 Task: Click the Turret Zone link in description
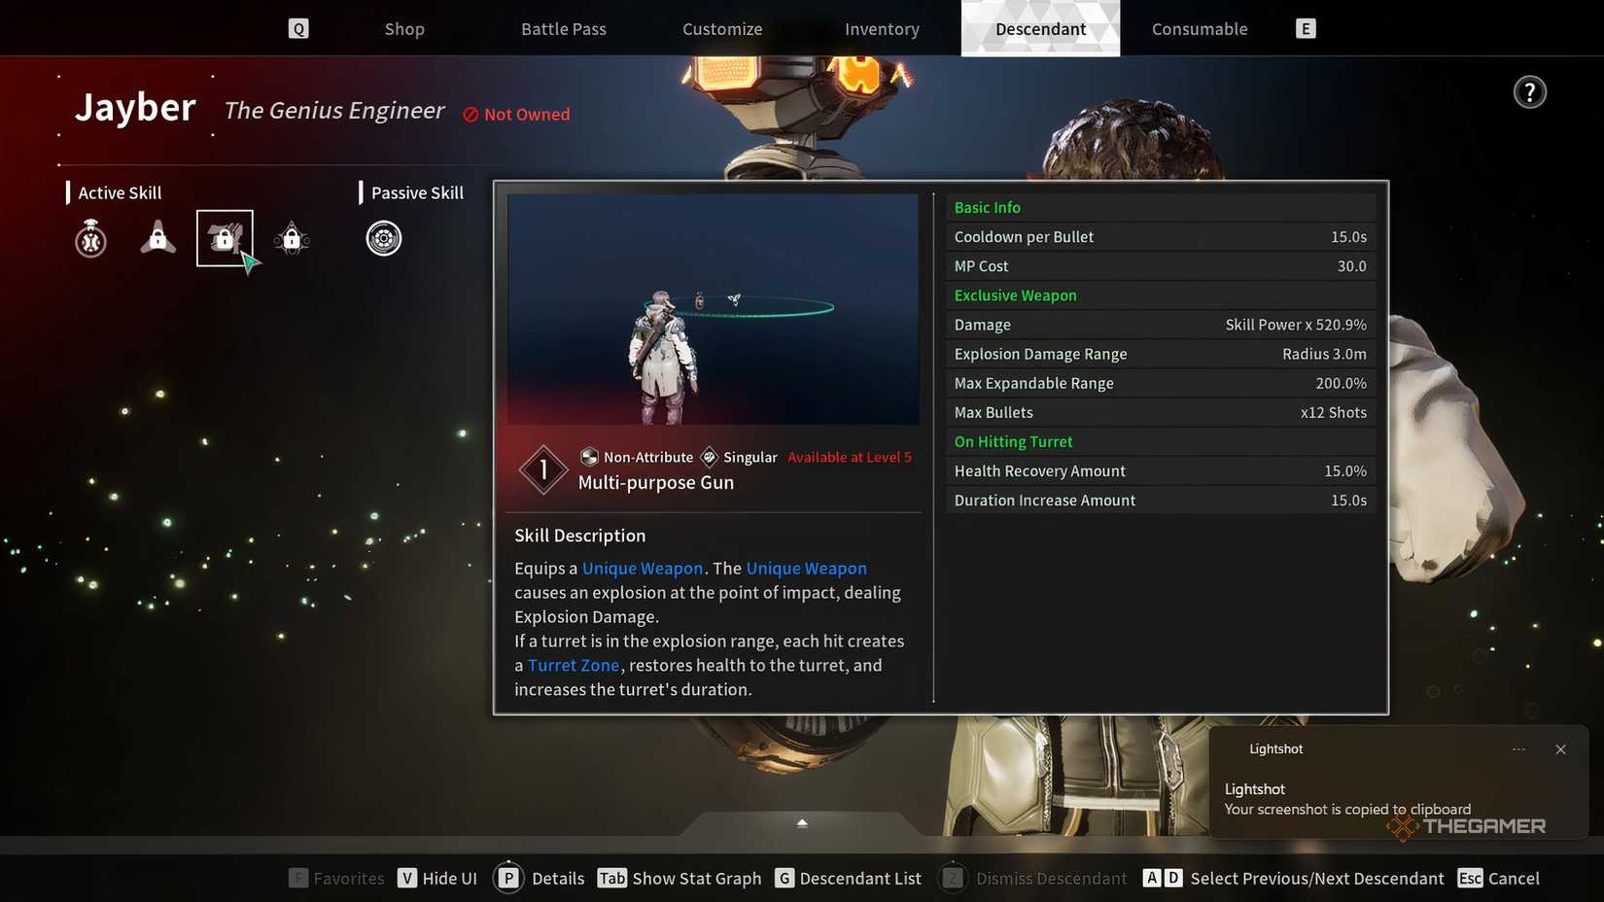(574, 666)
